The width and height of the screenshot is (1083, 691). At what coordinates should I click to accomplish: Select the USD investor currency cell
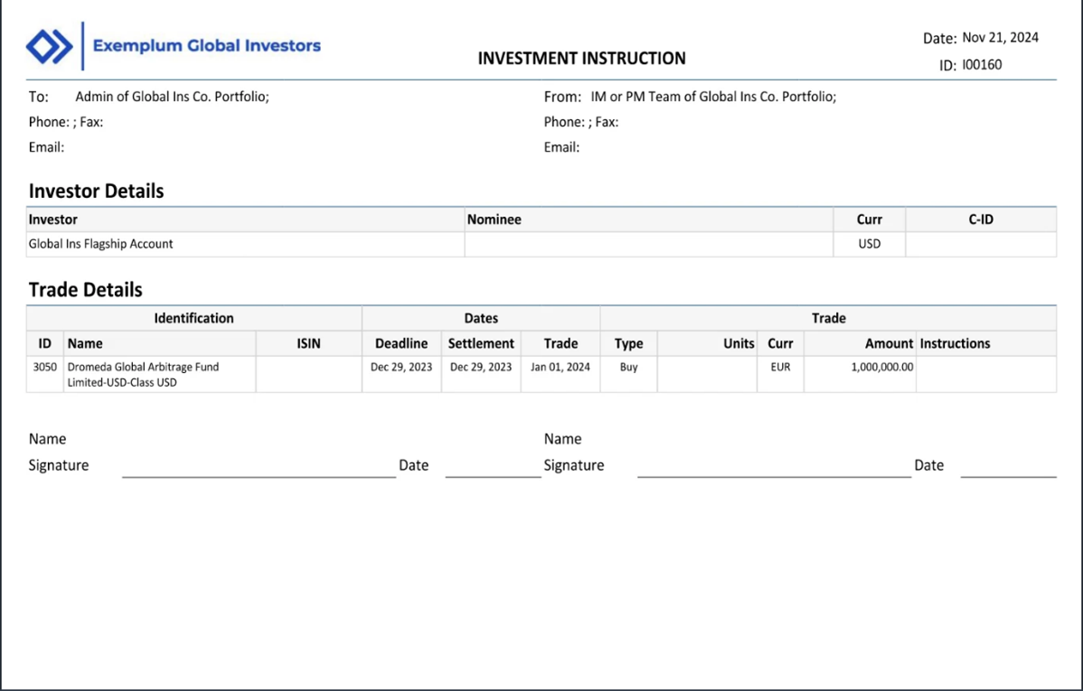tap(869, 244)
